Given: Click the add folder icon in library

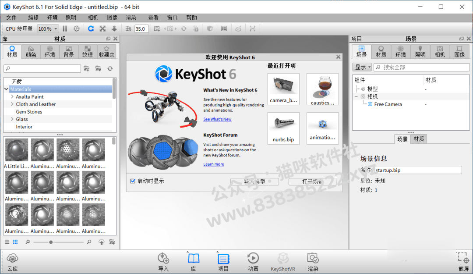Looking at the screenshot, I should coord(87,68).
